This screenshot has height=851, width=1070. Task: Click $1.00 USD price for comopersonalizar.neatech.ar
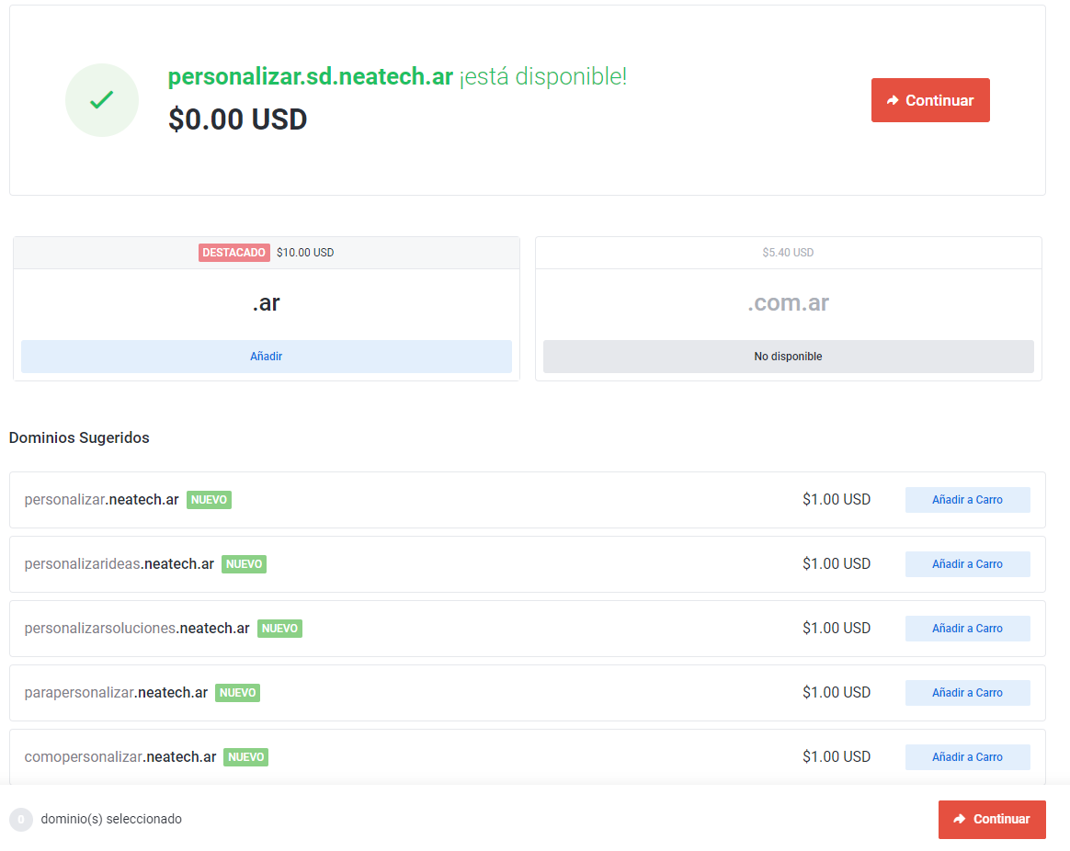coord(837,757)
